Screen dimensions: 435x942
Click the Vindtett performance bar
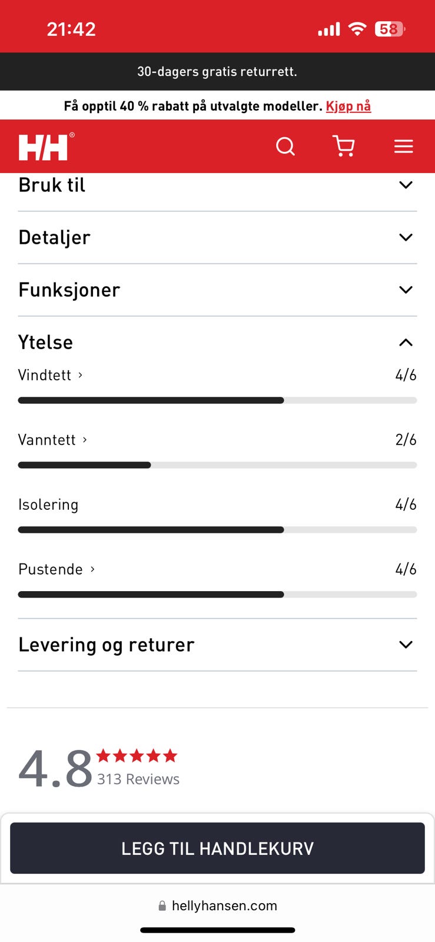point(217,400)
